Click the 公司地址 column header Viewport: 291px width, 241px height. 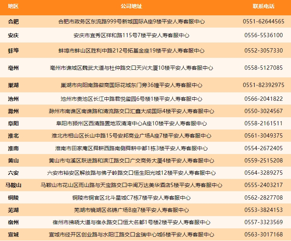(131, 6)
